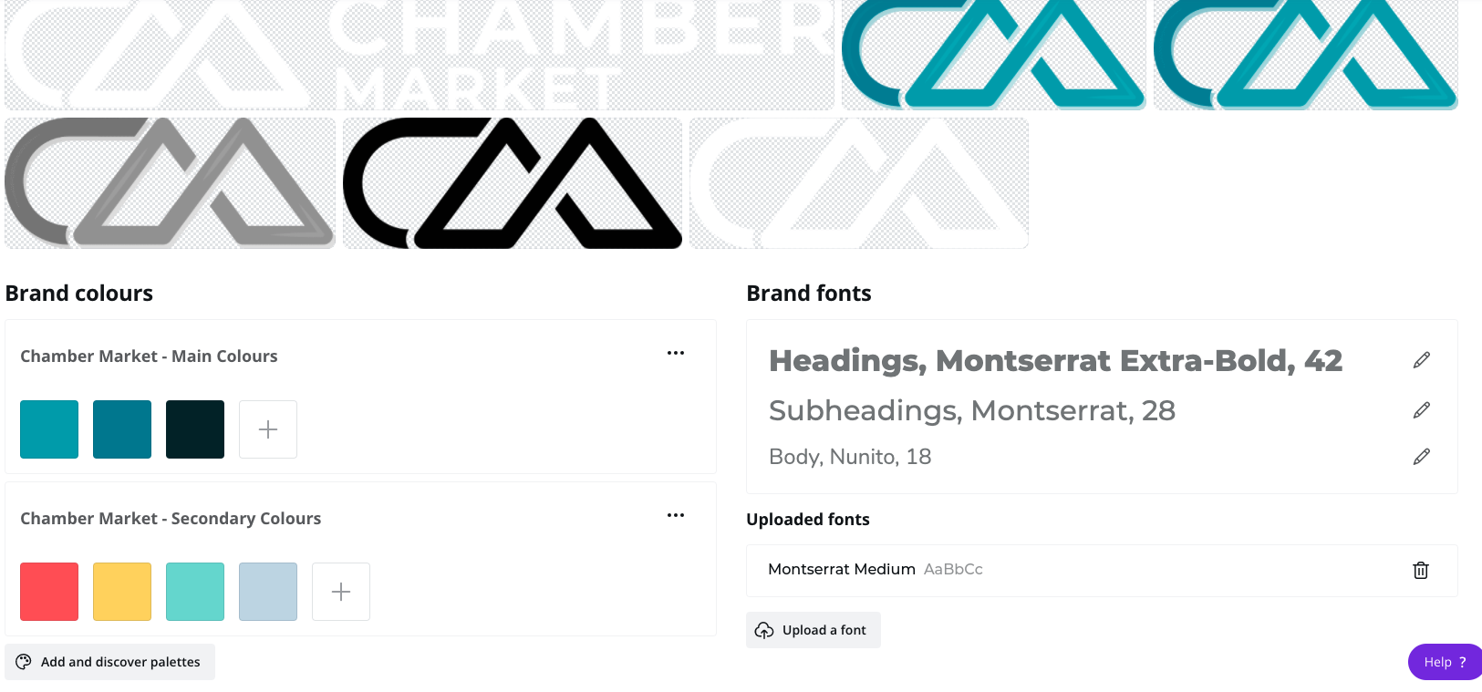1482x692 pixels.
Task: Delete the Montserrat Medium uploaded font
Action: pyautogui.click(x=1420, y=570)
